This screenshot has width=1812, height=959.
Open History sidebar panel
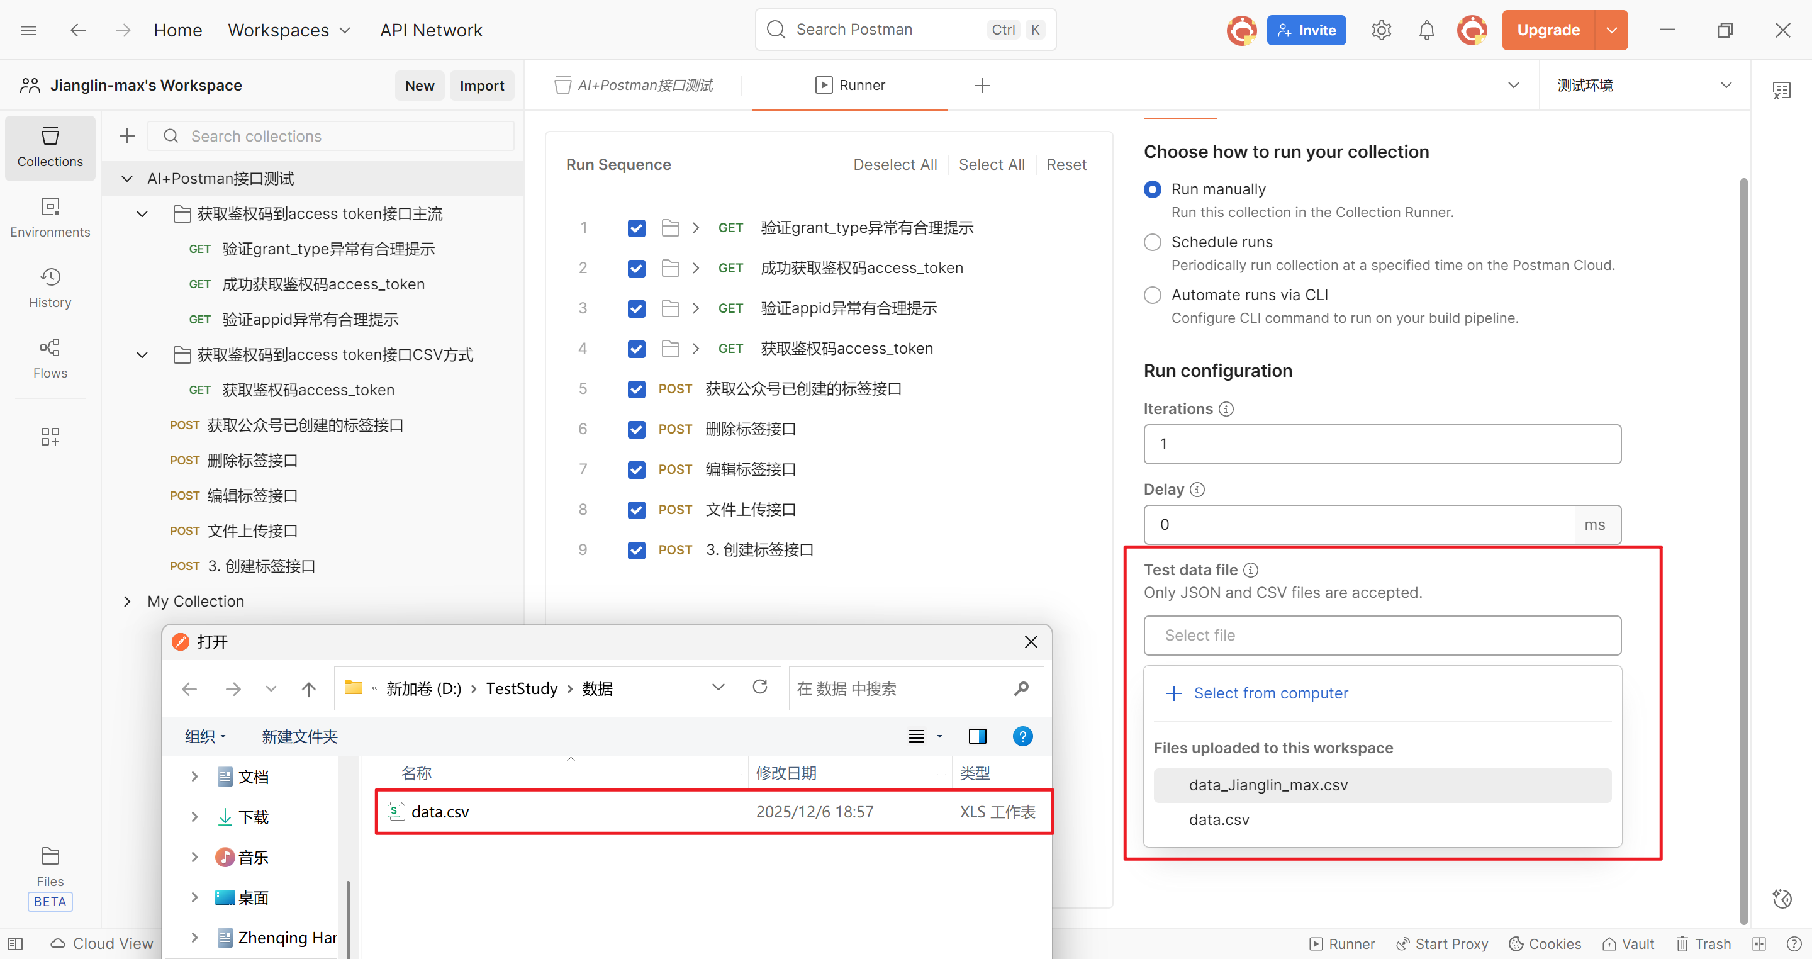coord(50,288)
